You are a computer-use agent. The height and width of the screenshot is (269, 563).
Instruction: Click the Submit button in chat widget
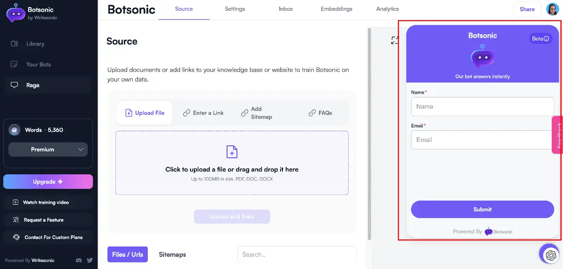point(482,209)
